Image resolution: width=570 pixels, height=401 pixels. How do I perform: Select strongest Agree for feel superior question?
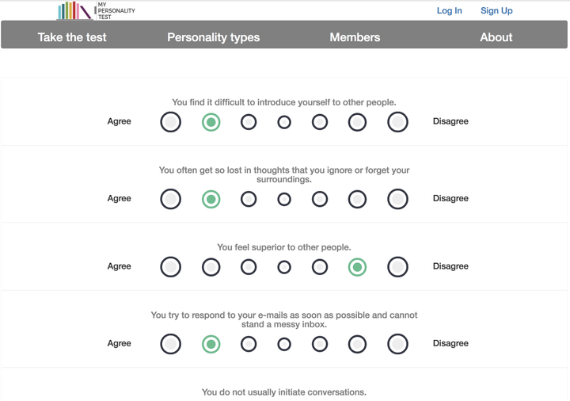coord(170,267)
